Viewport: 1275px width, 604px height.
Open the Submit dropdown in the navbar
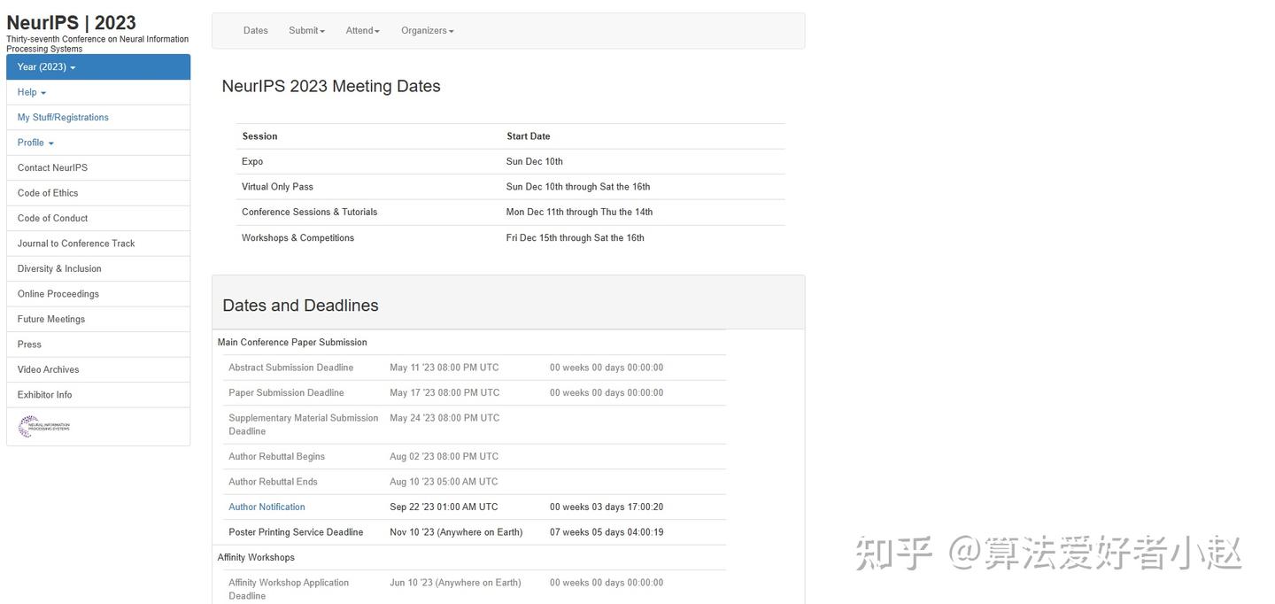pyautogui.click(x=306, y=29)
